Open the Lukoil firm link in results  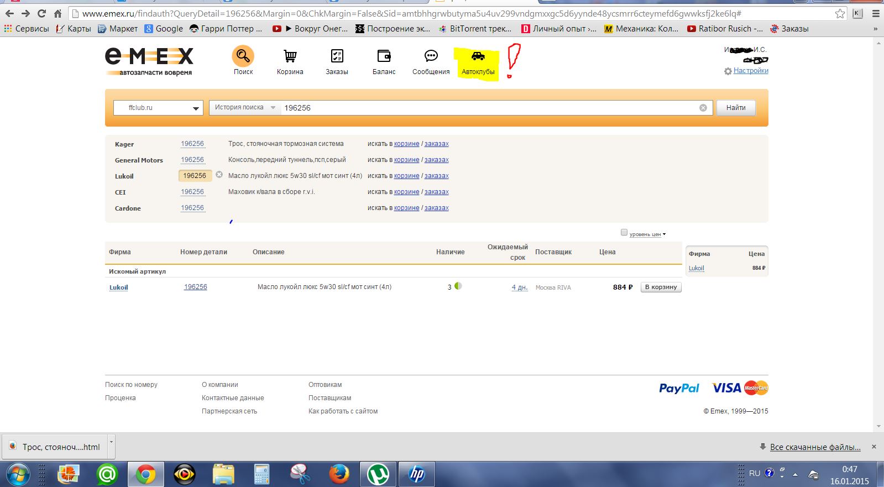click(x=118, y=287)
